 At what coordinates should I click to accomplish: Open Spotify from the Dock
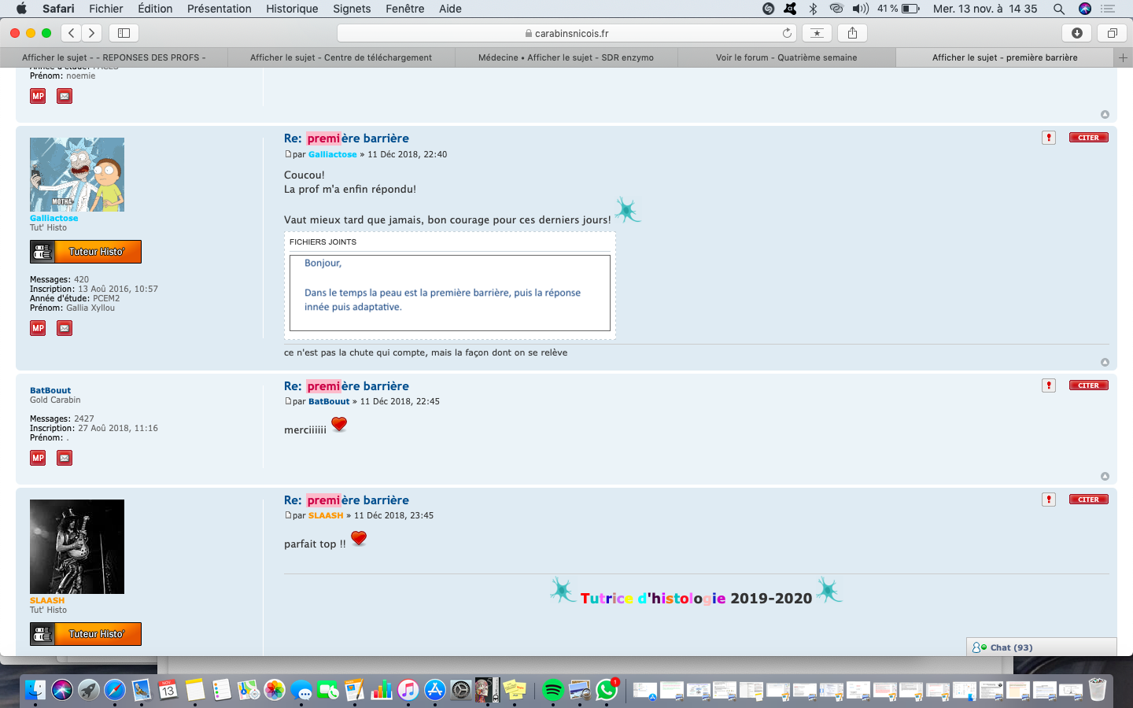[x=553, y=691]
